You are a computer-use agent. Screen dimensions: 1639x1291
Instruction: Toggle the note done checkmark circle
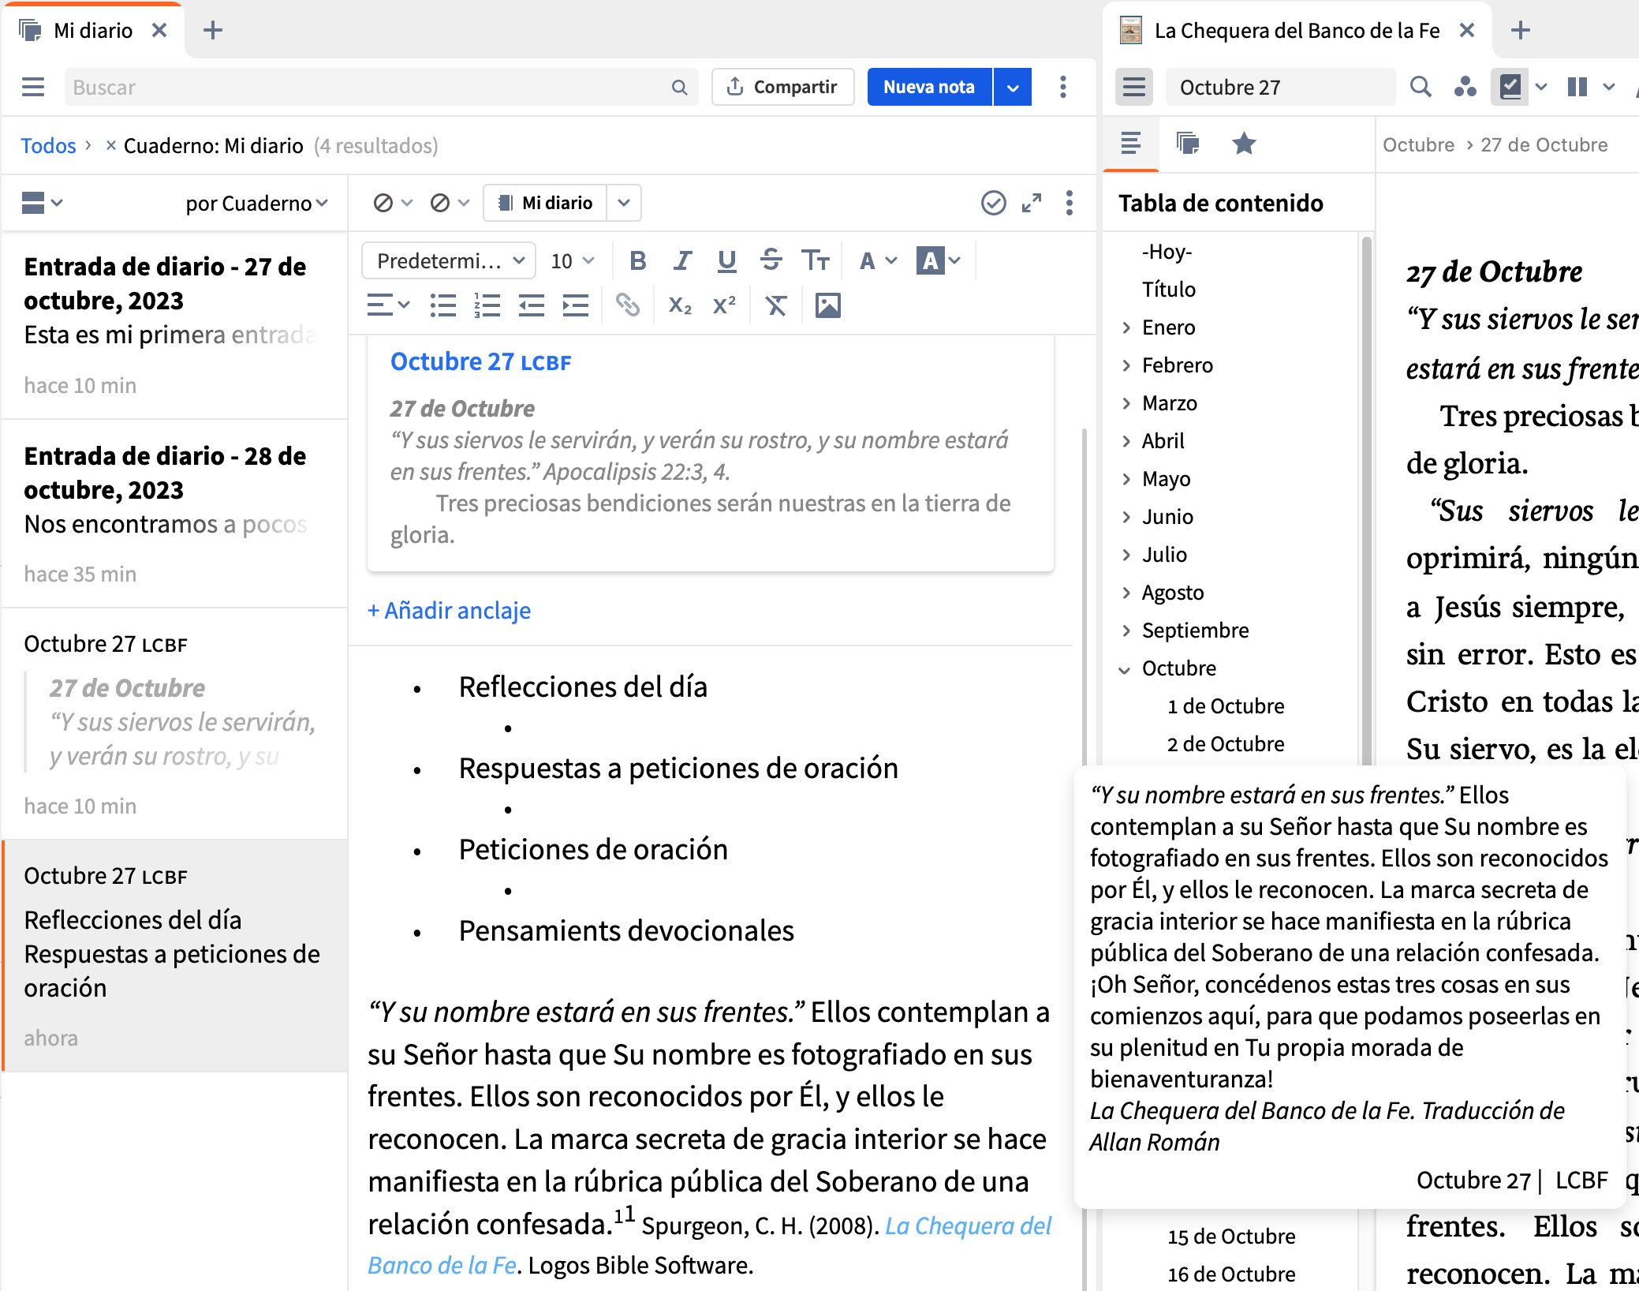click(994, 204)
